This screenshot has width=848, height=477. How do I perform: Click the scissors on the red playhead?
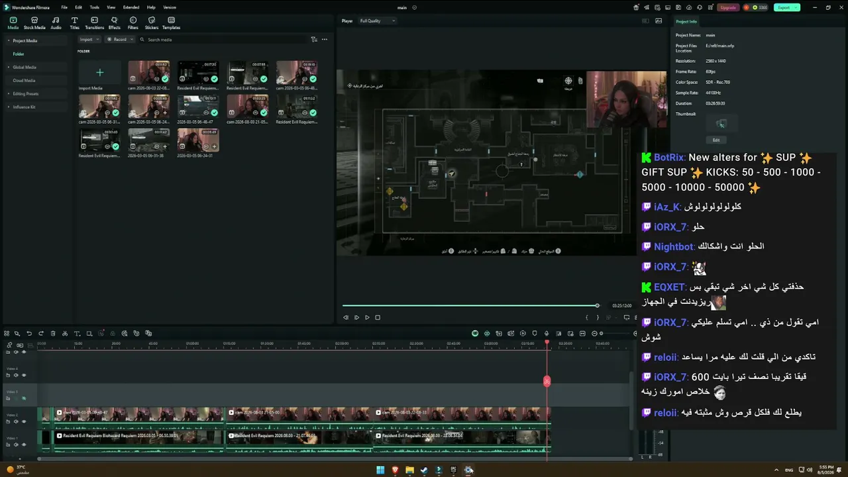pyautogui.click(x=547, y=381)
